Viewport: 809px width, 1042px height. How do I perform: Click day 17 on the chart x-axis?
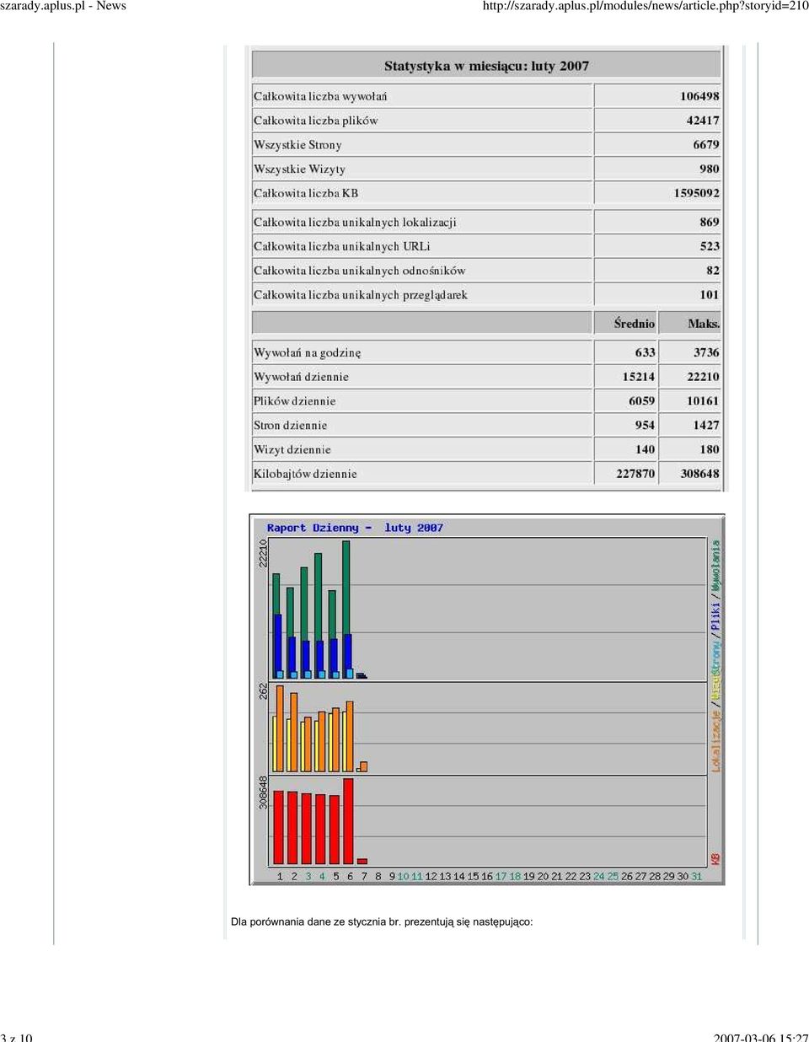(501, 877)
